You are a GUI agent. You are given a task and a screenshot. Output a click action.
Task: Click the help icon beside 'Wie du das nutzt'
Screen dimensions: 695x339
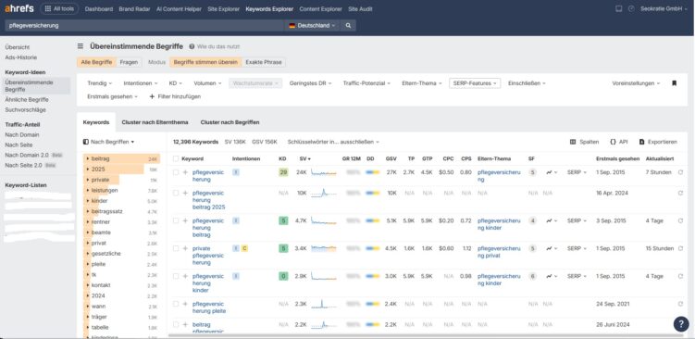click(x=192, y=46)
